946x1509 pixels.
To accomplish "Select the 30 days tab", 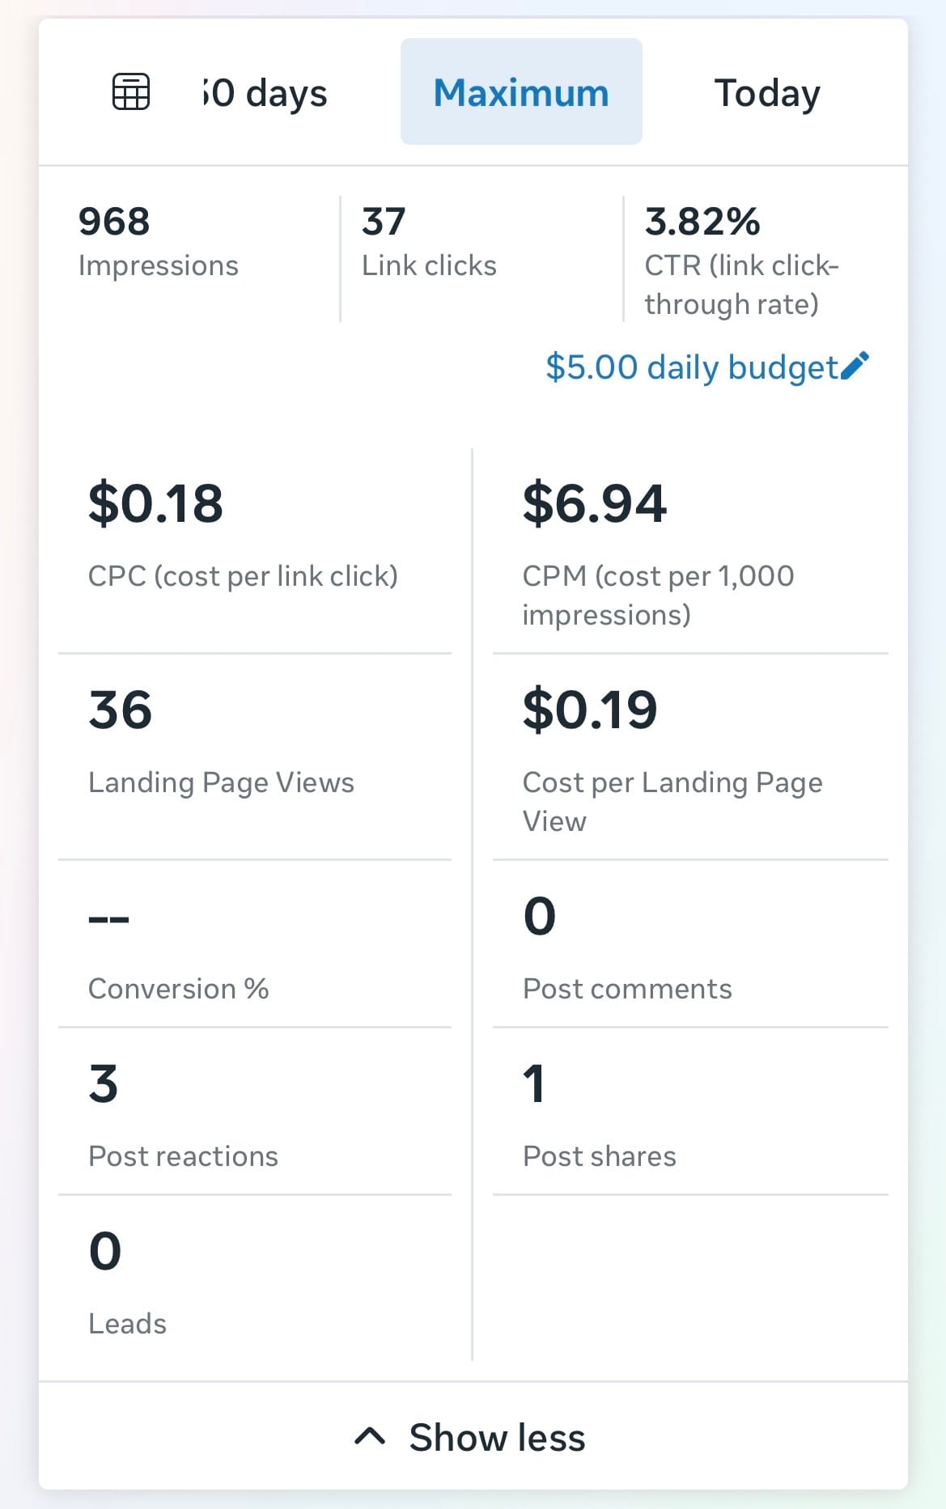I will pyautogui.click(x=266, y=92).
